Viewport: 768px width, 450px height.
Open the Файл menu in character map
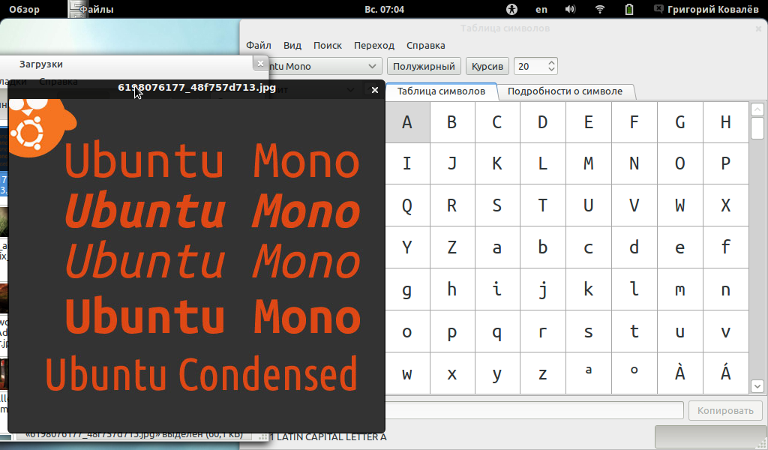(259, 45)
